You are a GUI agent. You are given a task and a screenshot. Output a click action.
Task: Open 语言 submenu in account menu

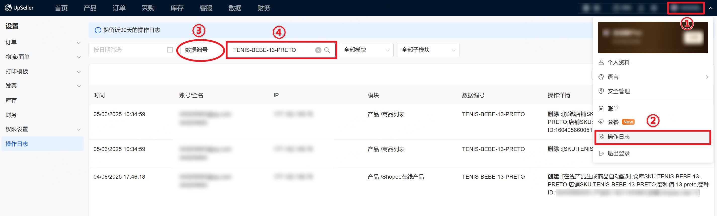click(653, 77)
